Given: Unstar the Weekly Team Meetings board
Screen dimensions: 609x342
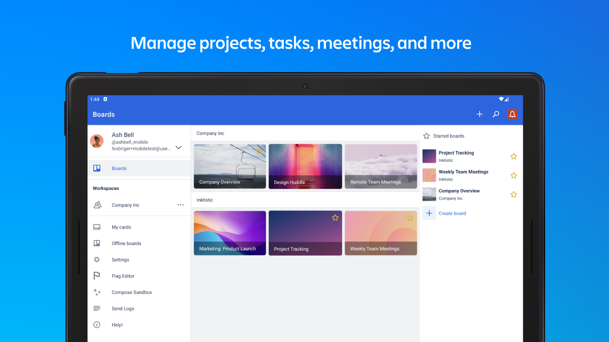Looking at the screenshot, I should 514,175.
